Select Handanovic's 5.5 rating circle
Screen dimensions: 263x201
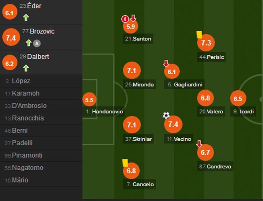click(89, 100)
